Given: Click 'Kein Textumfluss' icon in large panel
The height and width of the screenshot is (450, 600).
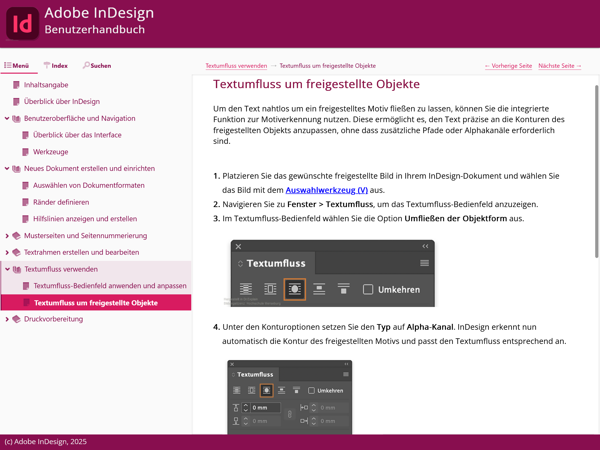Looking at the screenshot, I should [246, 289].
